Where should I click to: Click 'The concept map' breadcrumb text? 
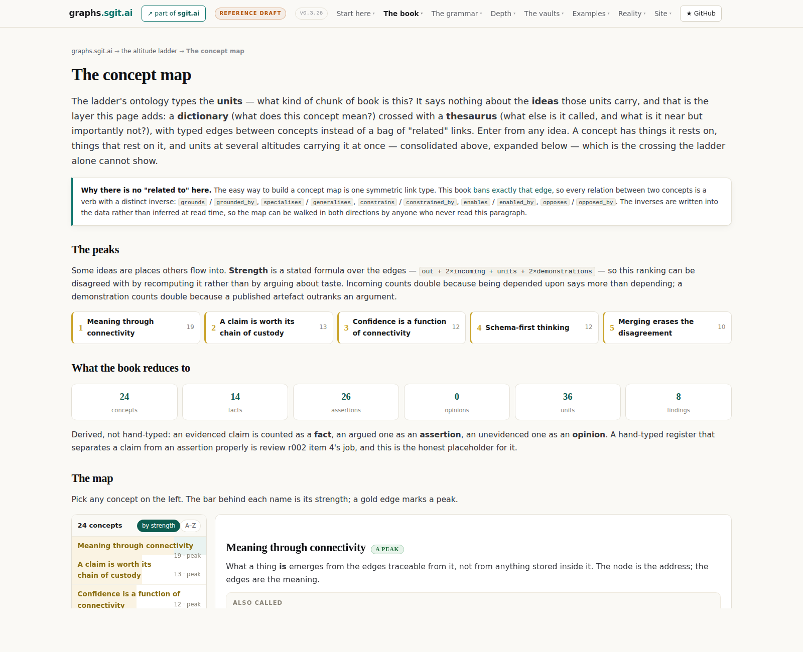click(215, 51)
